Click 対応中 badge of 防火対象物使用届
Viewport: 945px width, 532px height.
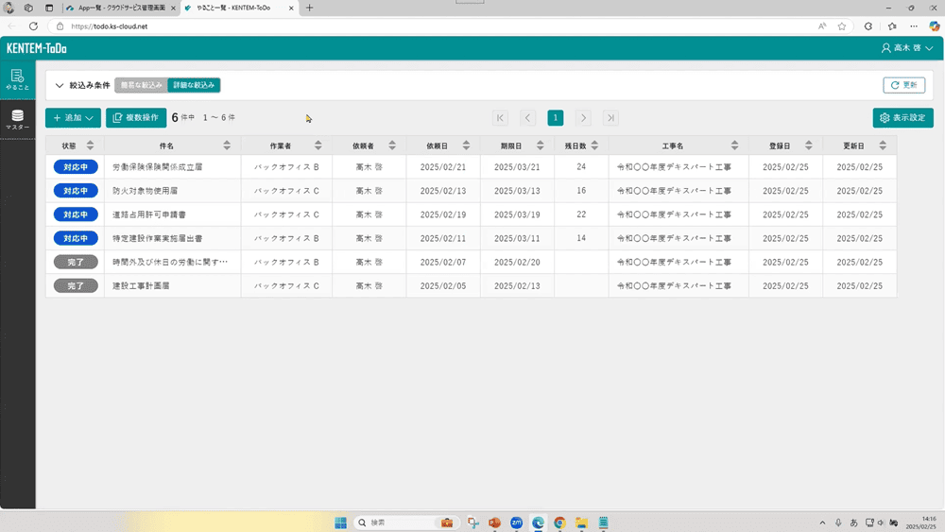[76, 190]
